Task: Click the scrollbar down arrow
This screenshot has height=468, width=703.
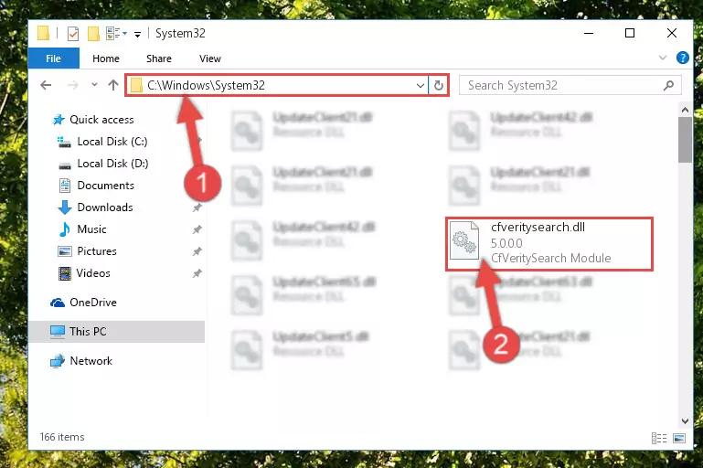Action: tap(685, 421)
